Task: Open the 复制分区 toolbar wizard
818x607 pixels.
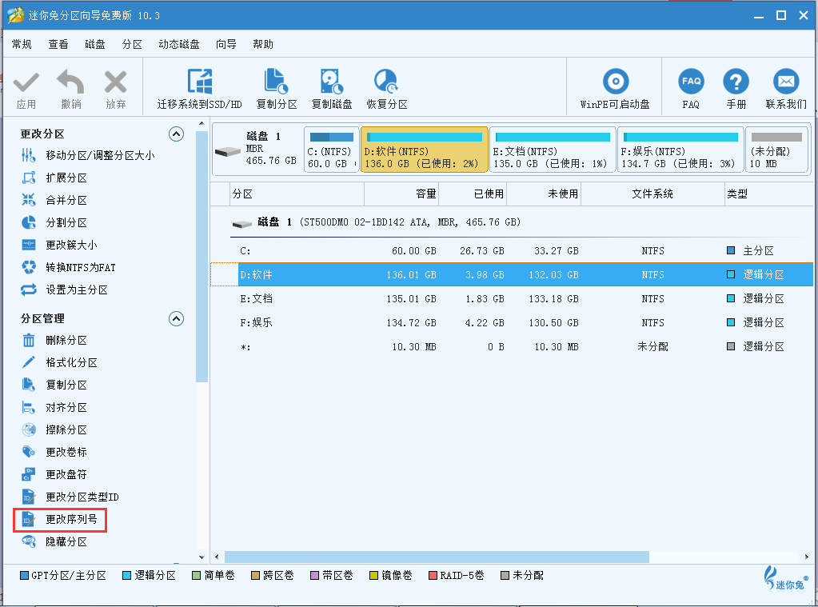Action: coord(277,90)
